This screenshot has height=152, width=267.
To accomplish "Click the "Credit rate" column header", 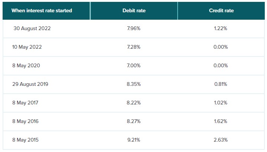I will 221,10.
